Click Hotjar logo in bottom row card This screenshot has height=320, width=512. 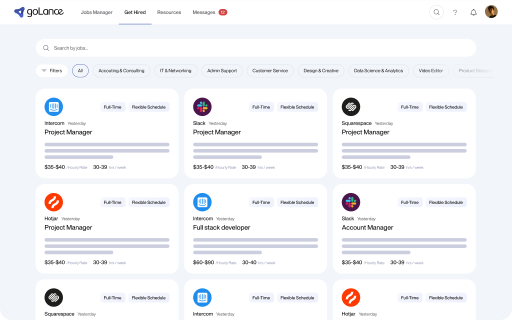[350, 297]
